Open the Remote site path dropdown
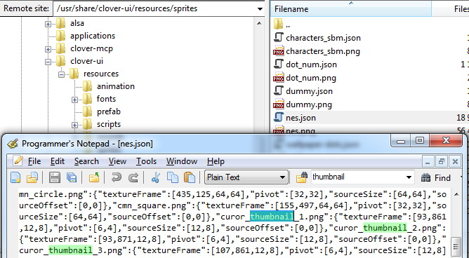This screenshot has height=258, width=469. point(260,8)
